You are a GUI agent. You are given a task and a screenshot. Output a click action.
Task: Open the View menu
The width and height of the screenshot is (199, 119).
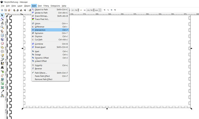[14, 6]
